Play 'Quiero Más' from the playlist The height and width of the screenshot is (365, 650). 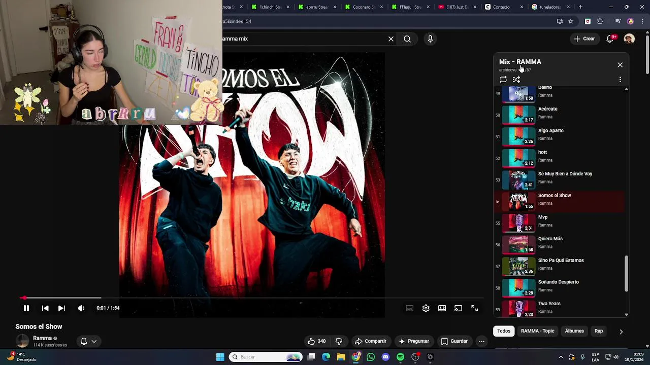(559, 244)
